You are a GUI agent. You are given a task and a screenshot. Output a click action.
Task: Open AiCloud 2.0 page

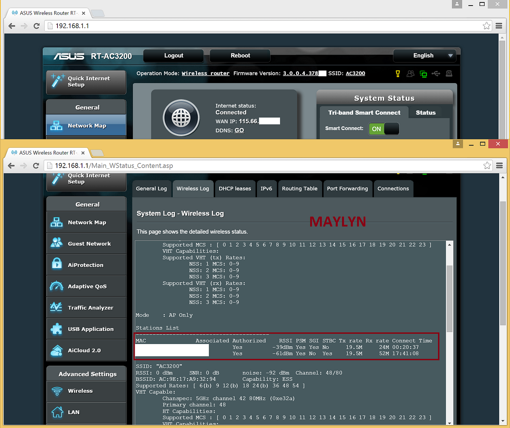coord(86,351)
